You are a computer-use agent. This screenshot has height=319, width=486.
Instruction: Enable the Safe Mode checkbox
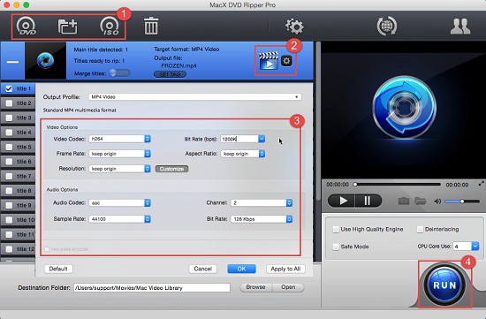(336, 247)
